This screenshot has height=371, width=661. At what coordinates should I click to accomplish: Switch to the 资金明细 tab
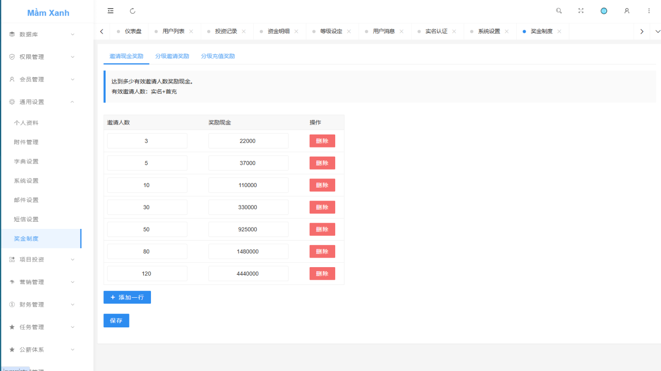tap(279, 31)
